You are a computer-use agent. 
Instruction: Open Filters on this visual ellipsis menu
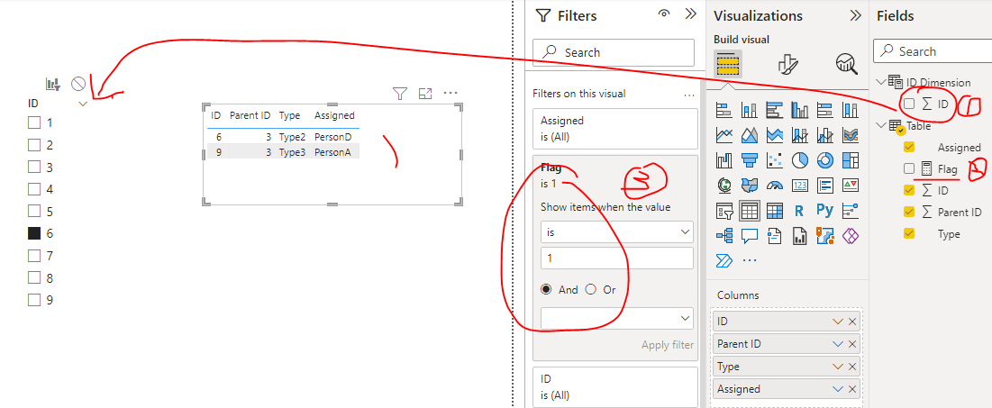pyautogui.click(x=689, y=95)
